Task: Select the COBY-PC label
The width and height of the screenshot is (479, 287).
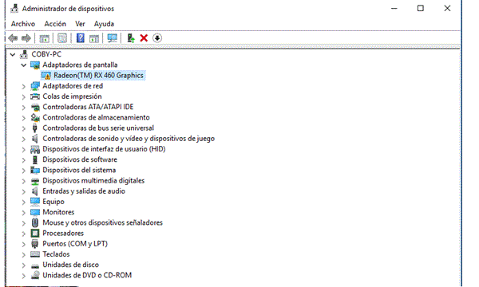Action: point(46,54)
